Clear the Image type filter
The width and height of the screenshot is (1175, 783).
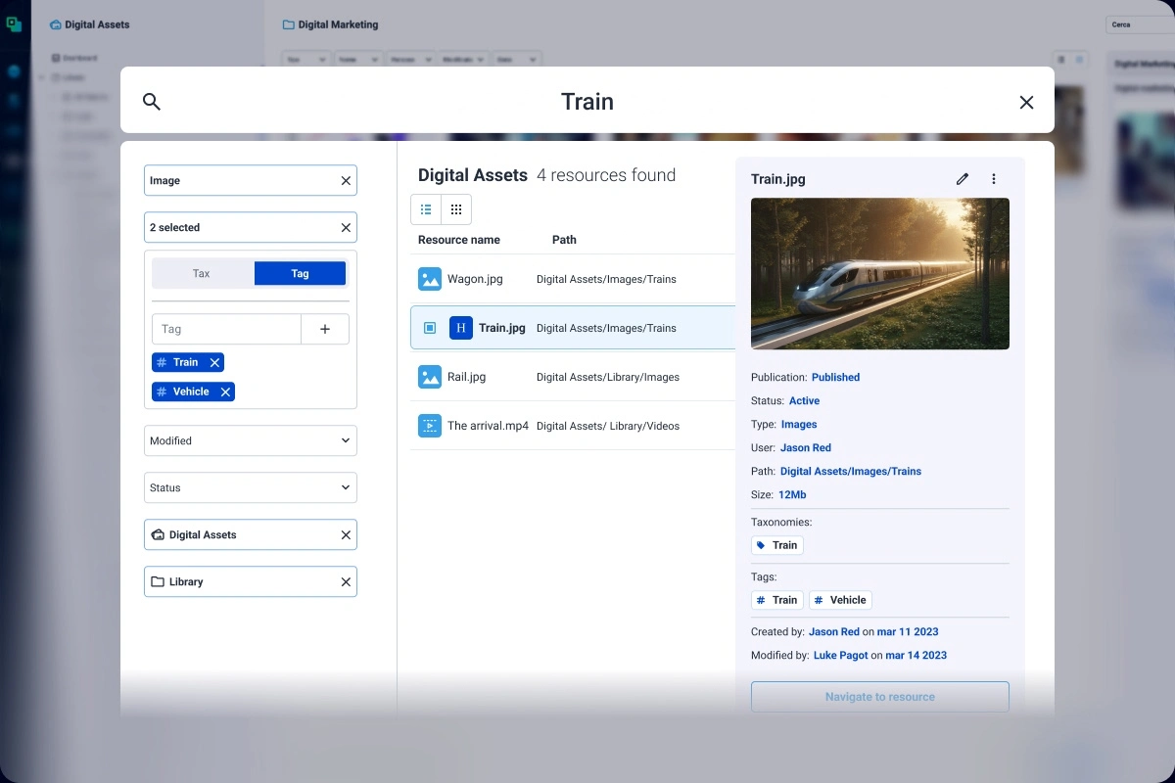pyautogui.click(x=346, y=181)
